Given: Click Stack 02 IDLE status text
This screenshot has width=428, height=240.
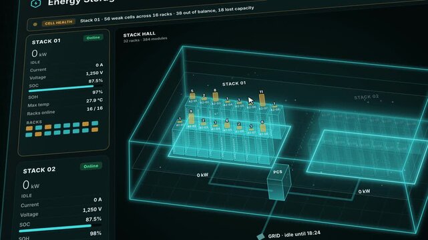Looking at the screenshot, I should click(x=27, y=196).
